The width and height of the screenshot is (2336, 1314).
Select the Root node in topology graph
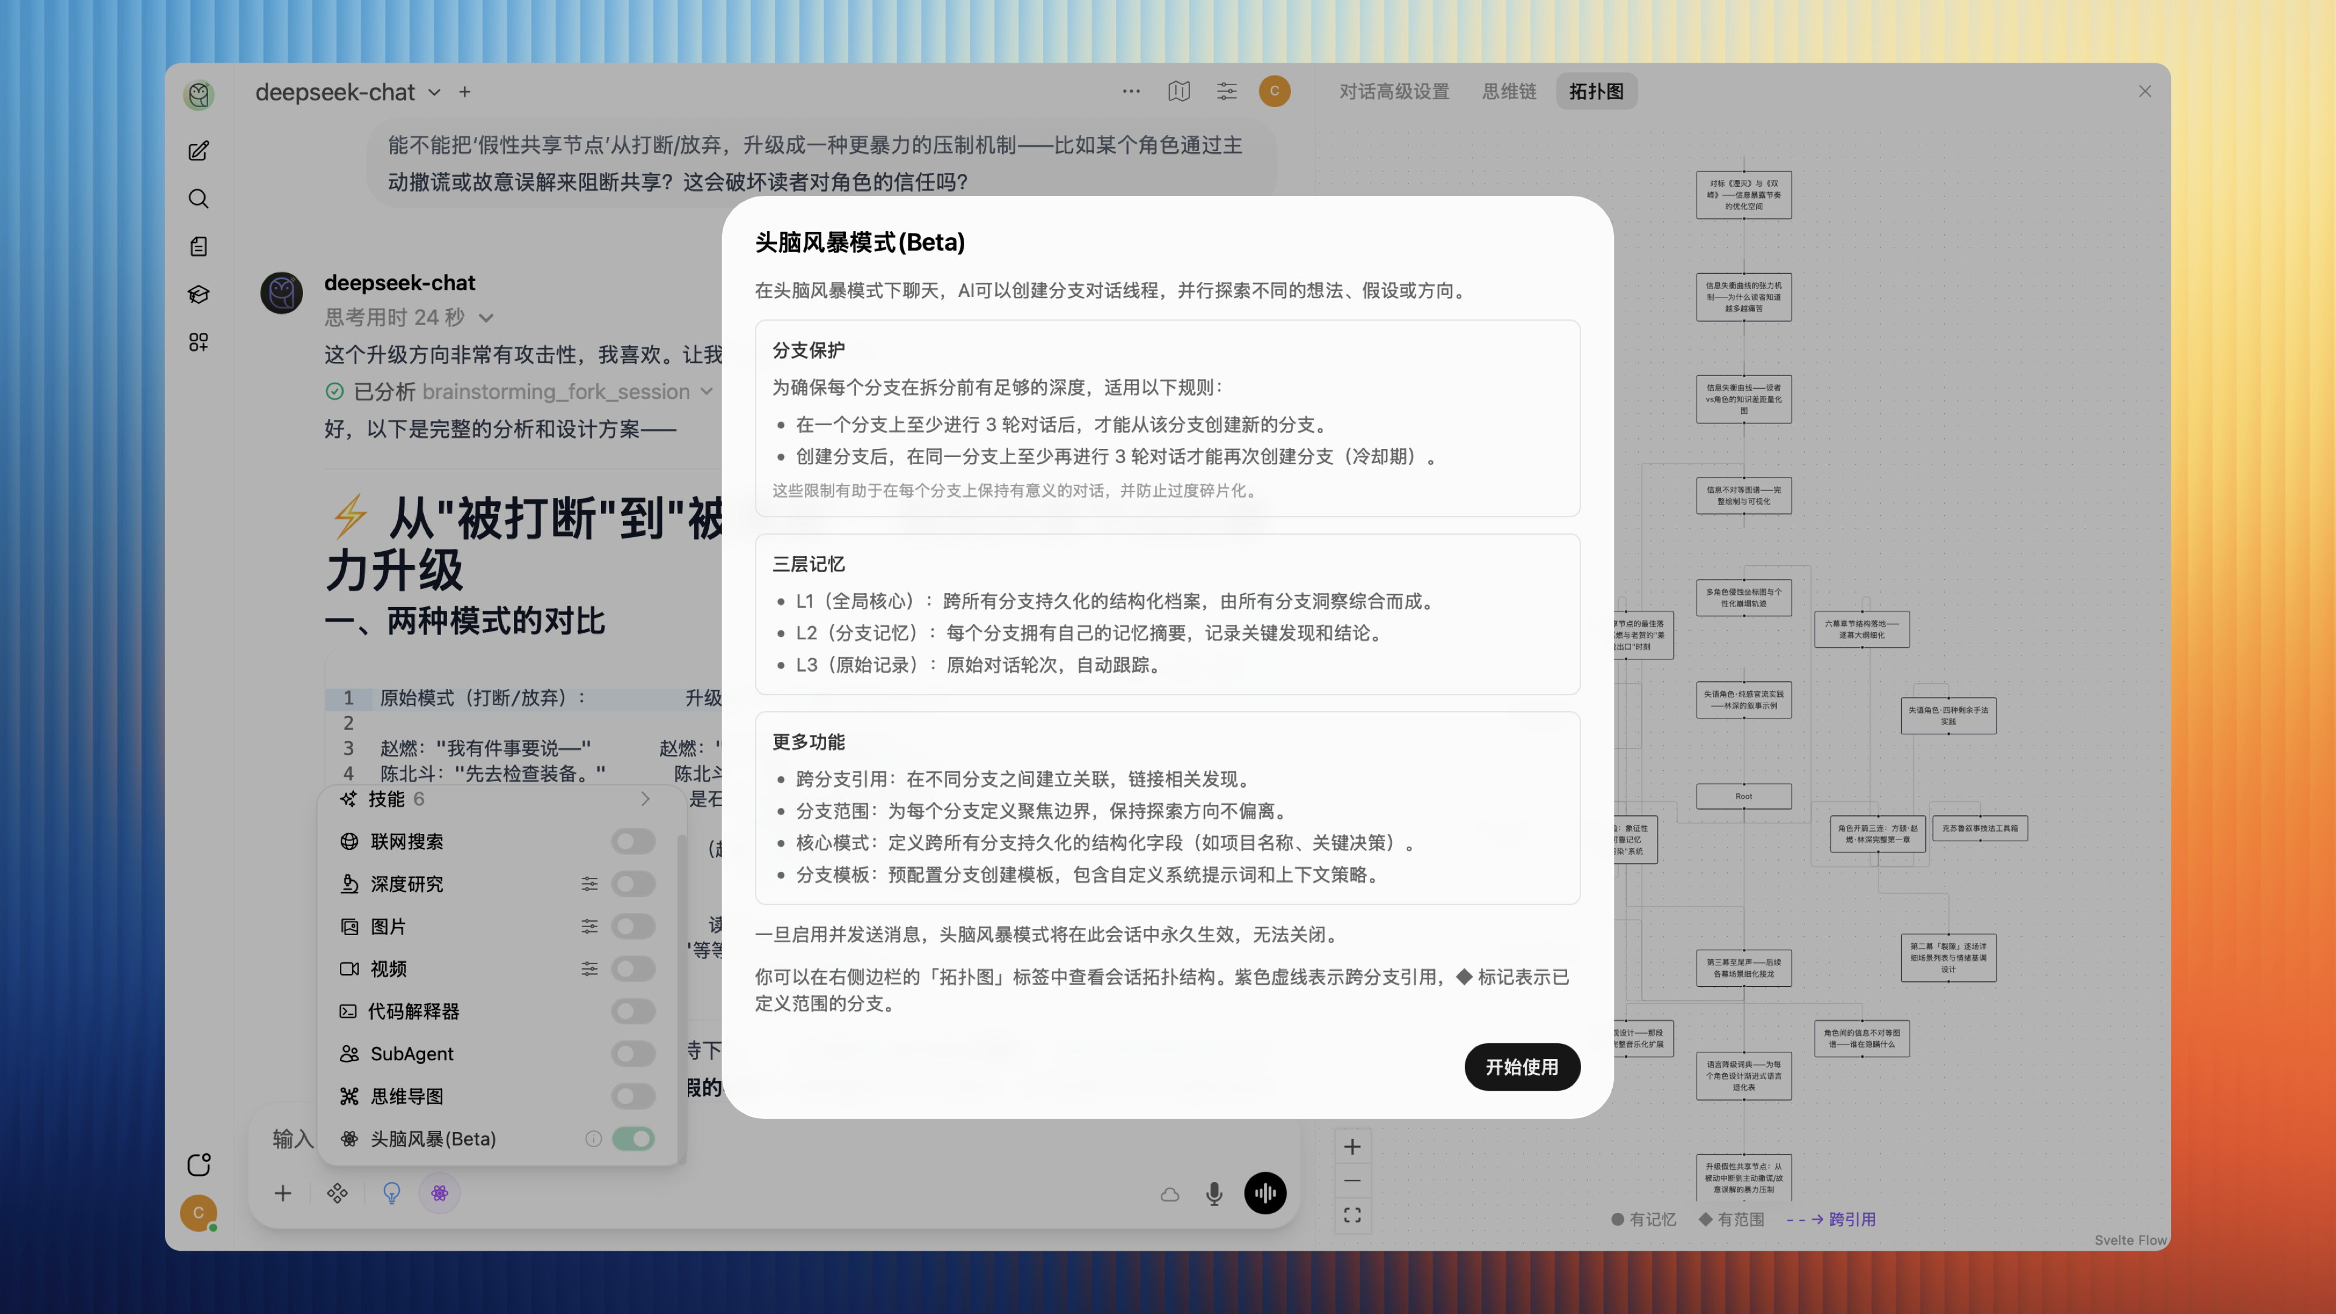(x=1744, y=796)
